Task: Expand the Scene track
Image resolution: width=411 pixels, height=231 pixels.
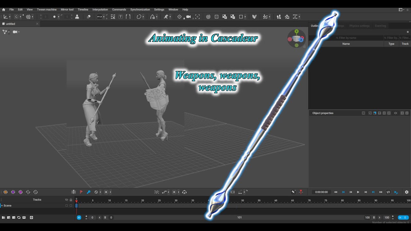Action: [2, 206]
